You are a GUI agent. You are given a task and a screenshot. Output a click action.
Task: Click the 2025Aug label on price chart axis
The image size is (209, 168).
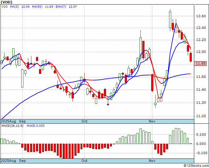[8, 121]
